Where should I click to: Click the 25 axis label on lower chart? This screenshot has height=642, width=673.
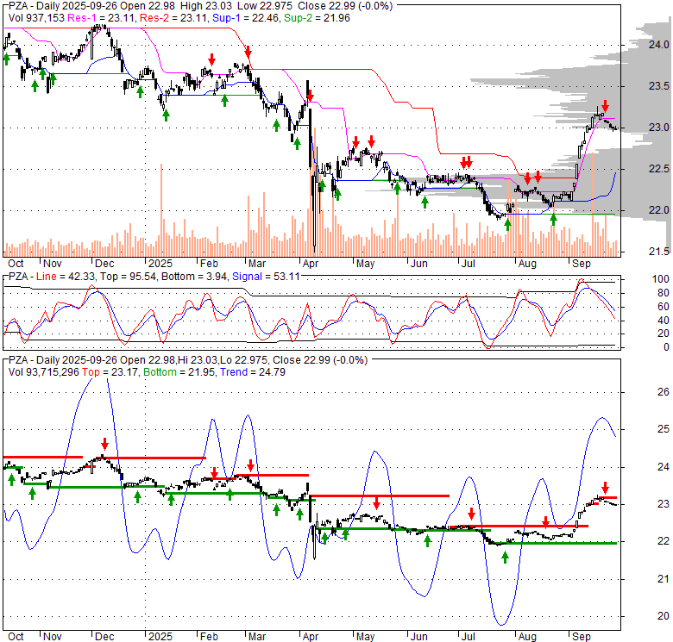[x=664, y=429]
